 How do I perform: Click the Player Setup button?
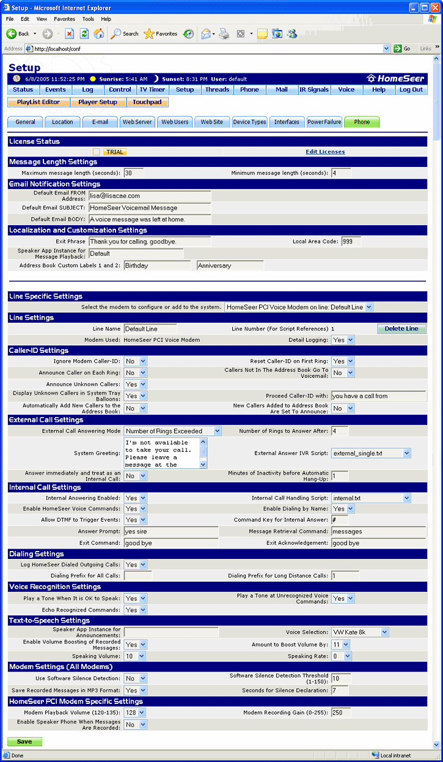[98, 102]
